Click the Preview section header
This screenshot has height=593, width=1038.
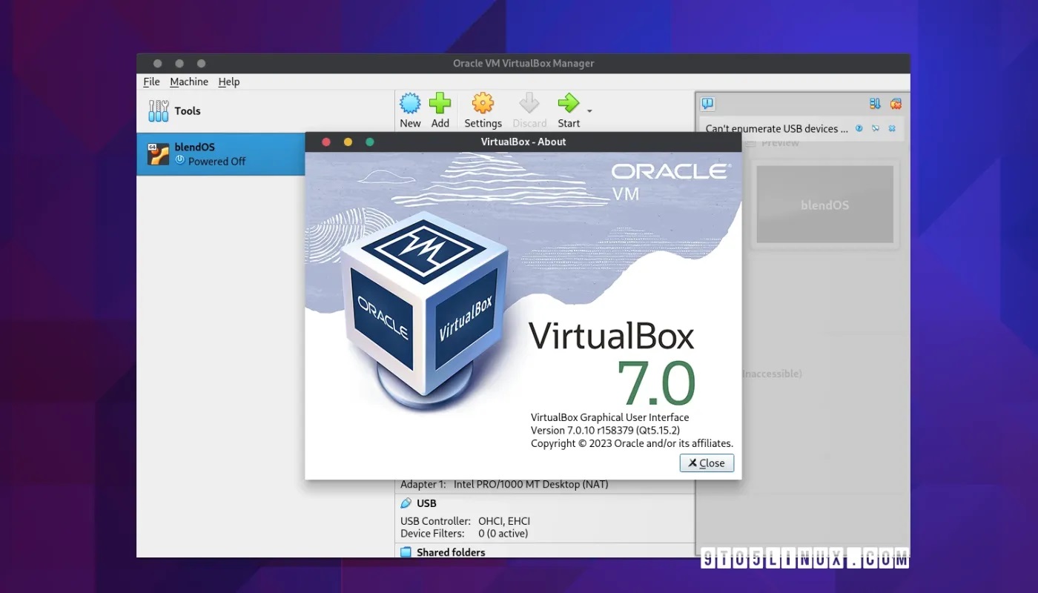click(x=780, y=142)
